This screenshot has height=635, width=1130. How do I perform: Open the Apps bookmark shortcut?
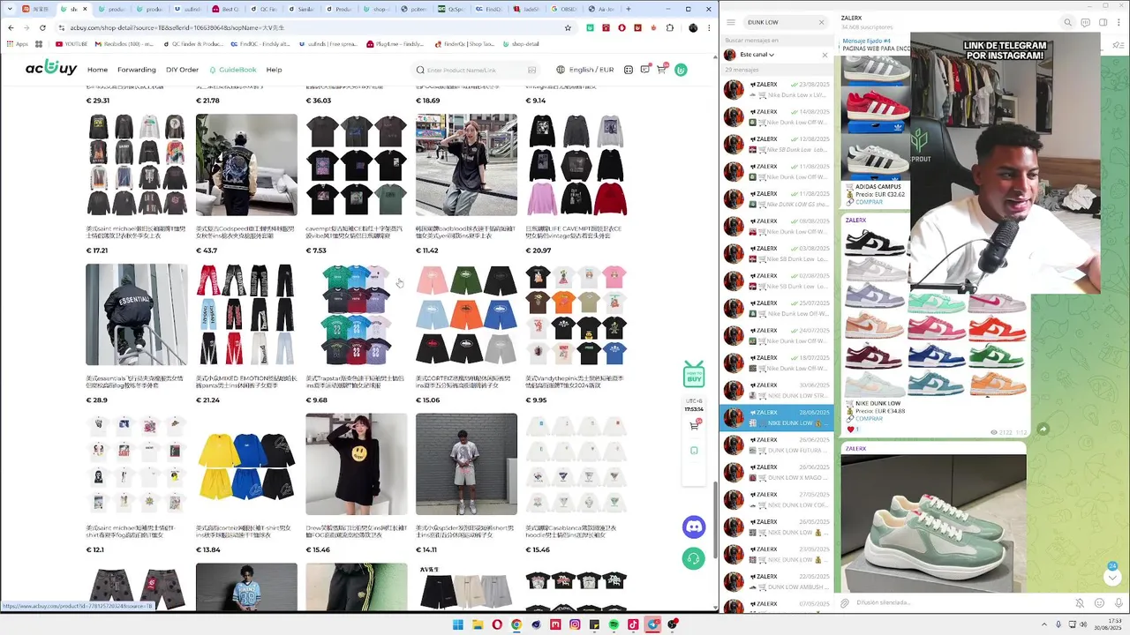(18, 43)
